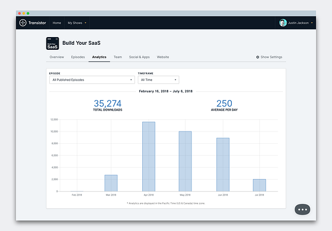Click Justin Jackson's profile avatar
The image size is (332, 231).
click(283, 23)
